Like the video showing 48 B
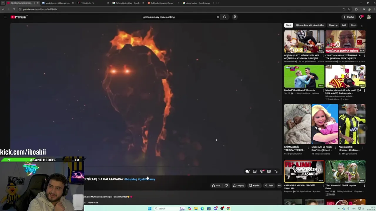 tap(216, 186)
